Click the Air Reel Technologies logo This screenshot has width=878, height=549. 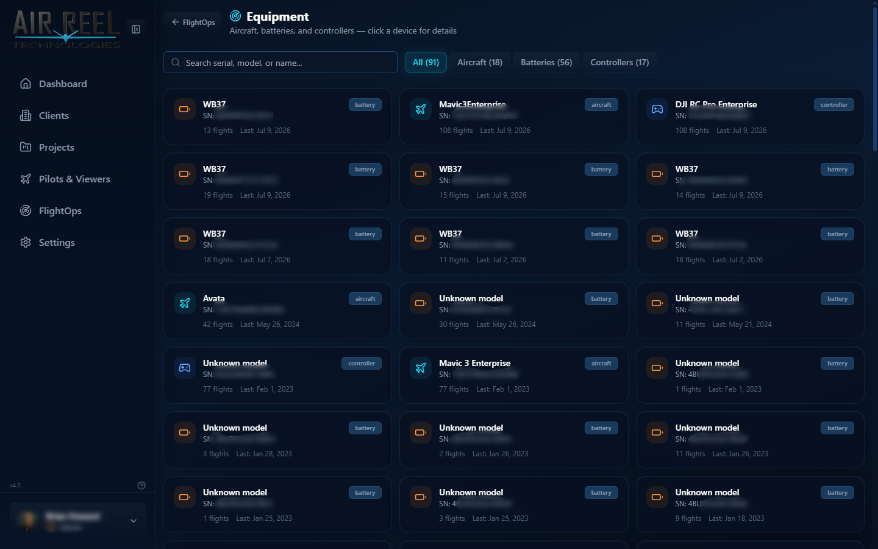click(66, 29)
